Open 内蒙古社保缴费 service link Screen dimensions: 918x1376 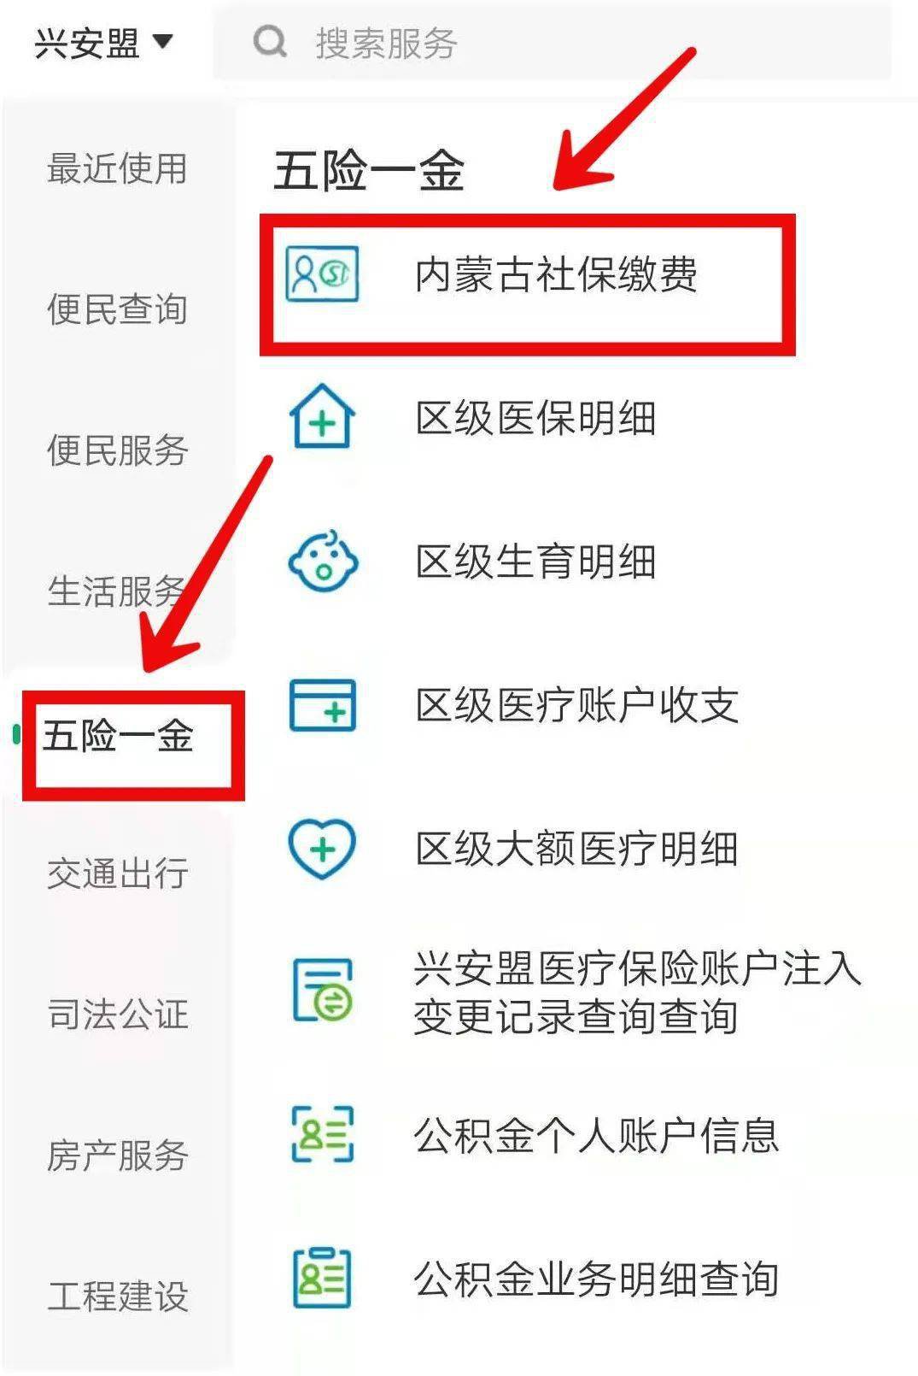coord(556,274)
